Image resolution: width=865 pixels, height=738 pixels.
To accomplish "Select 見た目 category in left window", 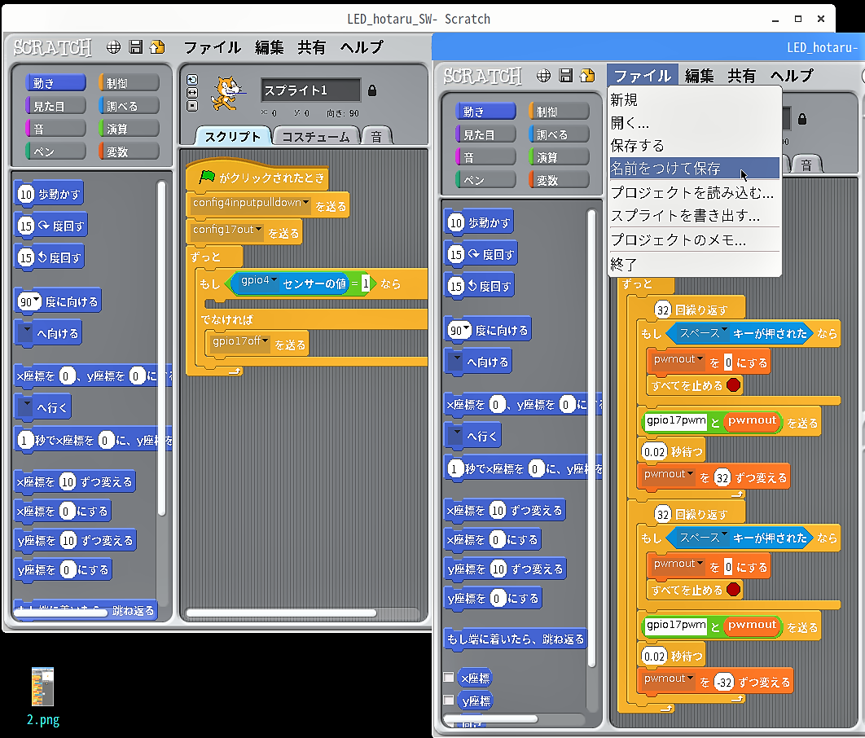I will (55, 105).
